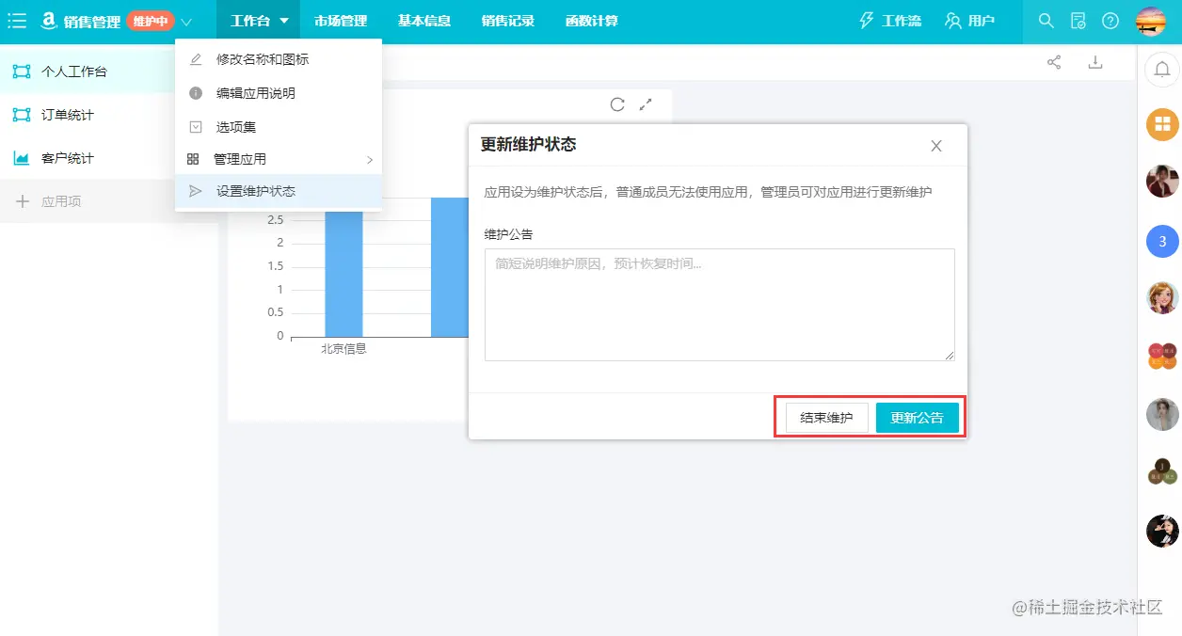Click the 北京信息 chart label

[343, 349]
